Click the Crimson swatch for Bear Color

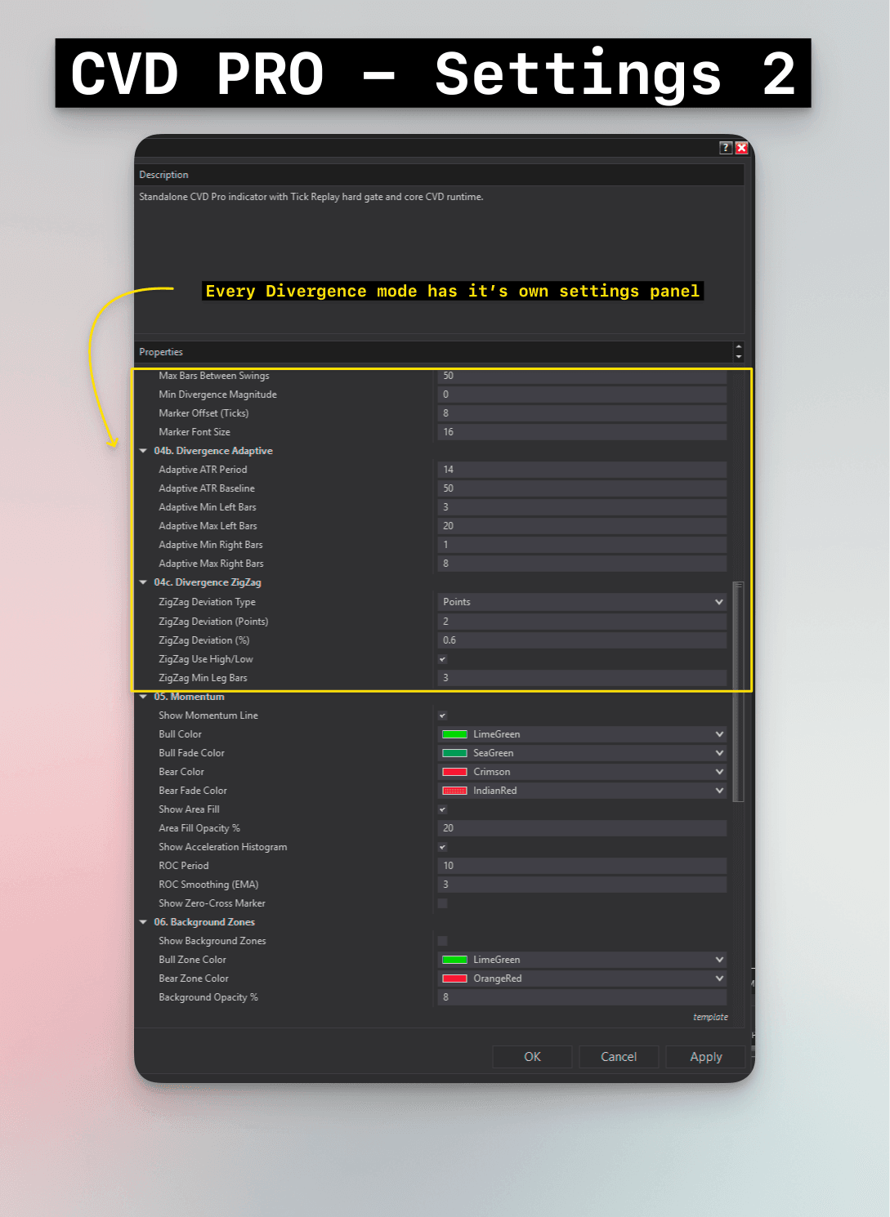(454, 771)
